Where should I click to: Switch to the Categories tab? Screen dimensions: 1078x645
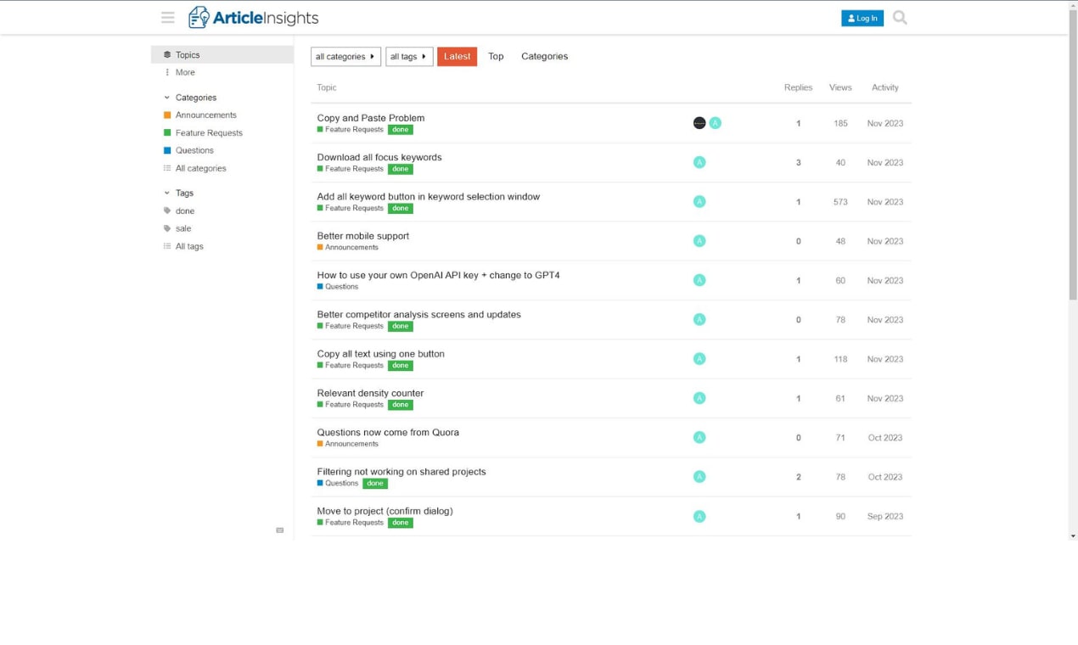point(544,56)
